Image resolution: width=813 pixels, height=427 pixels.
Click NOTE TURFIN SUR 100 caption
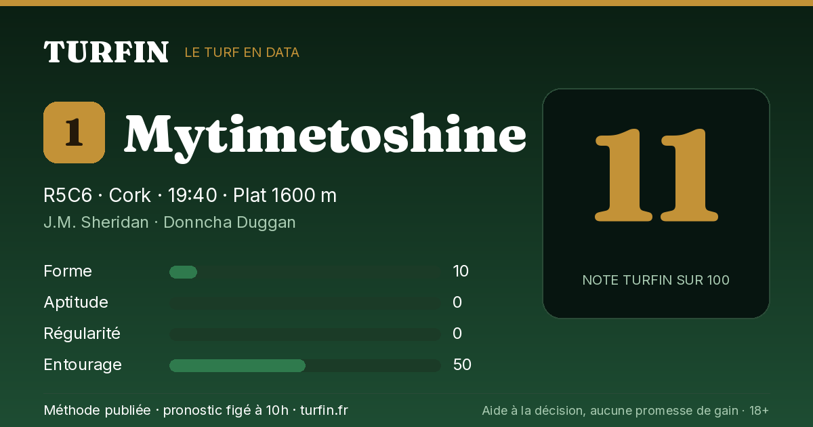click(x=656, y=280)
